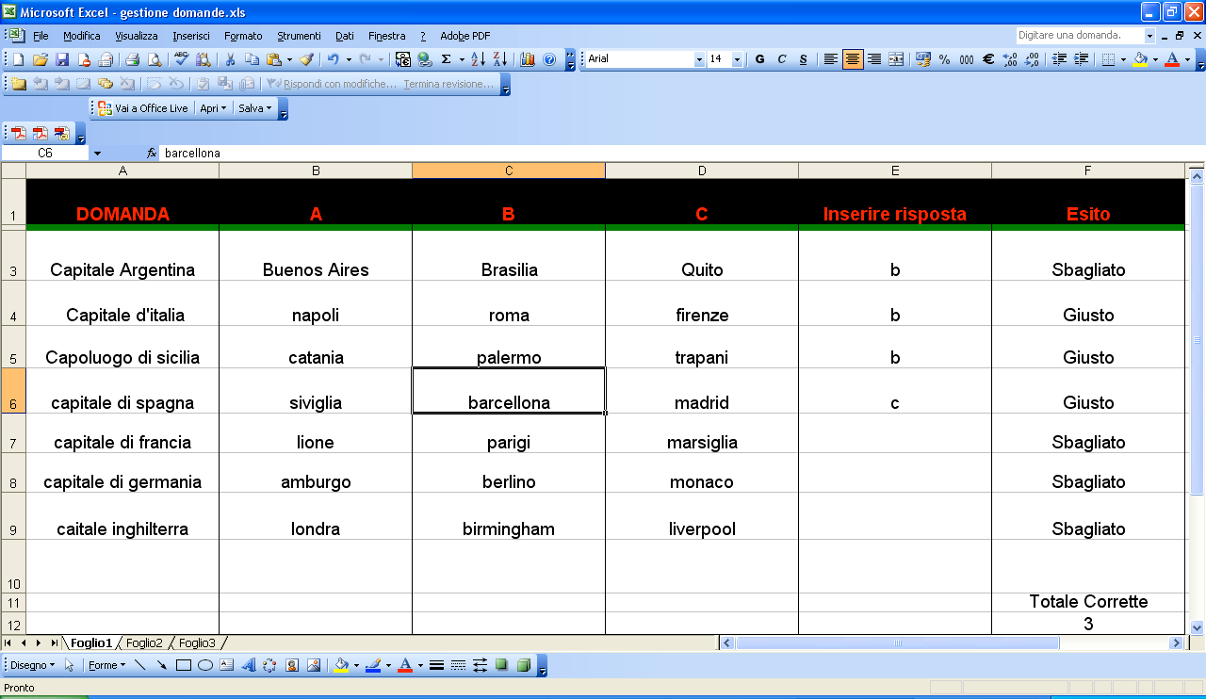Expand the Undo history dropdown
The image size is (1206, 699).
349,59
